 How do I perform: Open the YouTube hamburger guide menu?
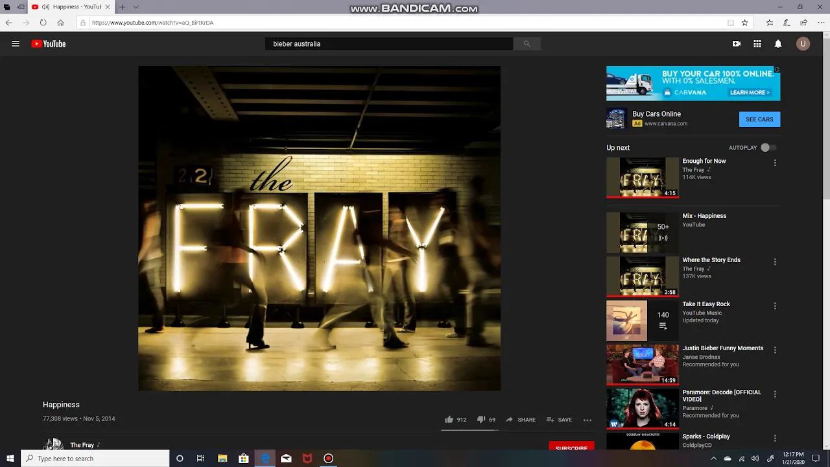pos(16,44)
